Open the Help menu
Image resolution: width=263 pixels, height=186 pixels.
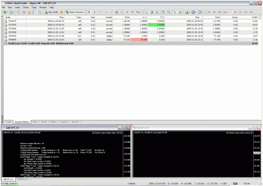click(x=51, y=8)
